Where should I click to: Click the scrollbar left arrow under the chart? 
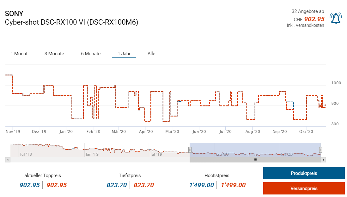(x=7, y=160)
